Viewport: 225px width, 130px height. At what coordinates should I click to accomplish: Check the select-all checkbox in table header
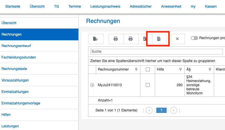[148, 69]
